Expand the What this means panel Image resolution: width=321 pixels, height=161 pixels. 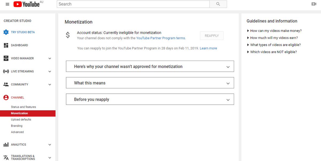[150, 83]
